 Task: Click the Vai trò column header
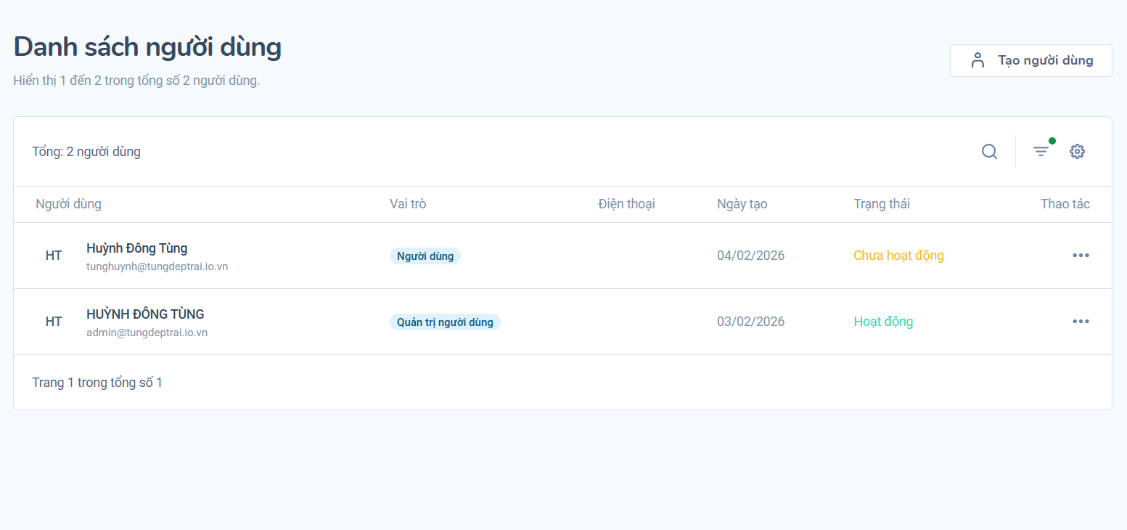point(408,204)
